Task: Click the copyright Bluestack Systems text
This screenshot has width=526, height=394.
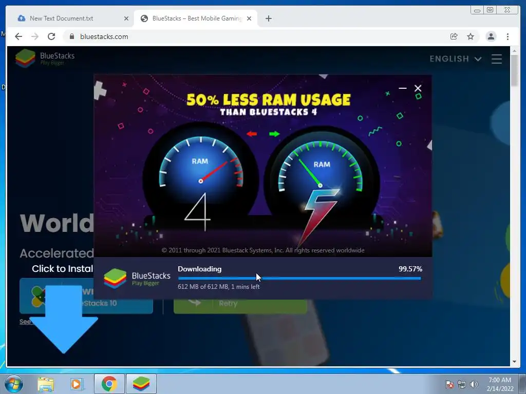Action: coord(262,250)
